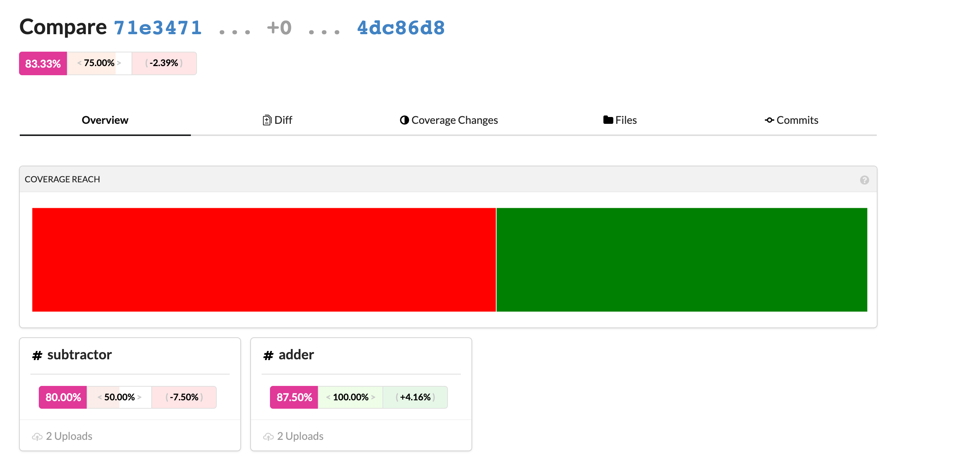Click the adder 100.00% patch coverage badge
Image resolution: width=965 pixels, height=471 pixels.
coord(350,397)
